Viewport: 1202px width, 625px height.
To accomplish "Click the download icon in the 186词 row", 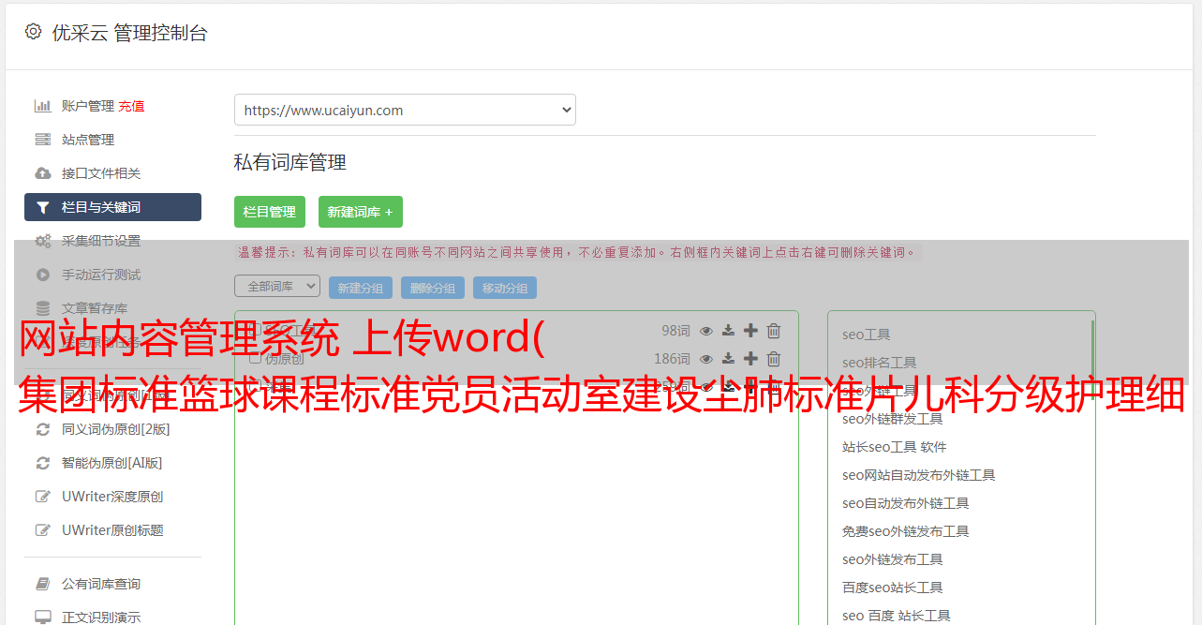I will (x=728, y=359).
